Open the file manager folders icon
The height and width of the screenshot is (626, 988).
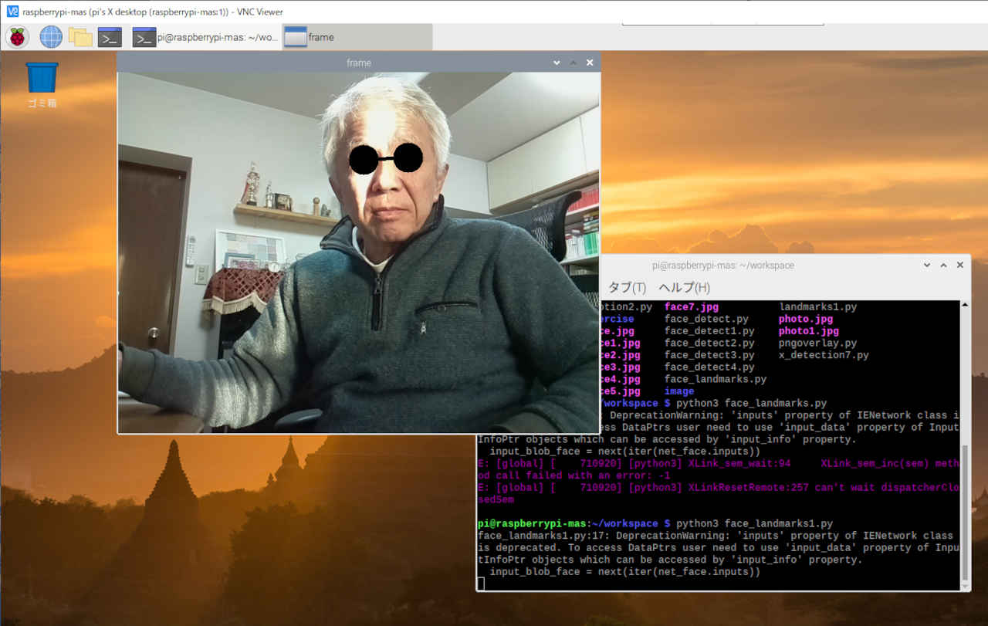click(x=80, y=36)
